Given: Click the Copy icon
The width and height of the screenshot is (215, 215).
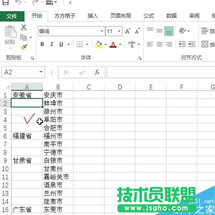Looking at the screenshot, I should coord(23,37).
